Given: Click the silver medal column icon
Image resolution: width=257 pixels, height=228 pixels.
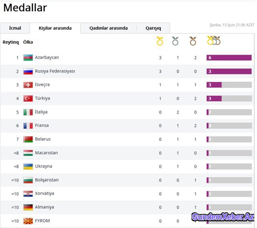Looking at the screenshot, I should [x=175, y=41].
